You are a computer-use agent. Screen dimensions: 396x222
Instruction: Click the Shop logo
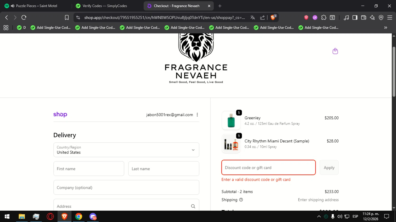pyautogui.click(x=60, y=114)
